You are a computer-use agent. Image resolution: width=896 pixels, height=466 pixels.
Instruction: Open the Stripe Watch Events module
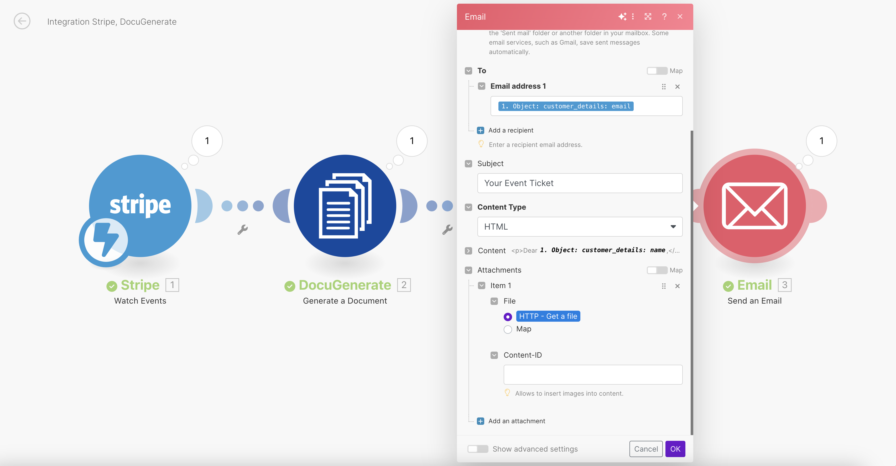point(140,205)
